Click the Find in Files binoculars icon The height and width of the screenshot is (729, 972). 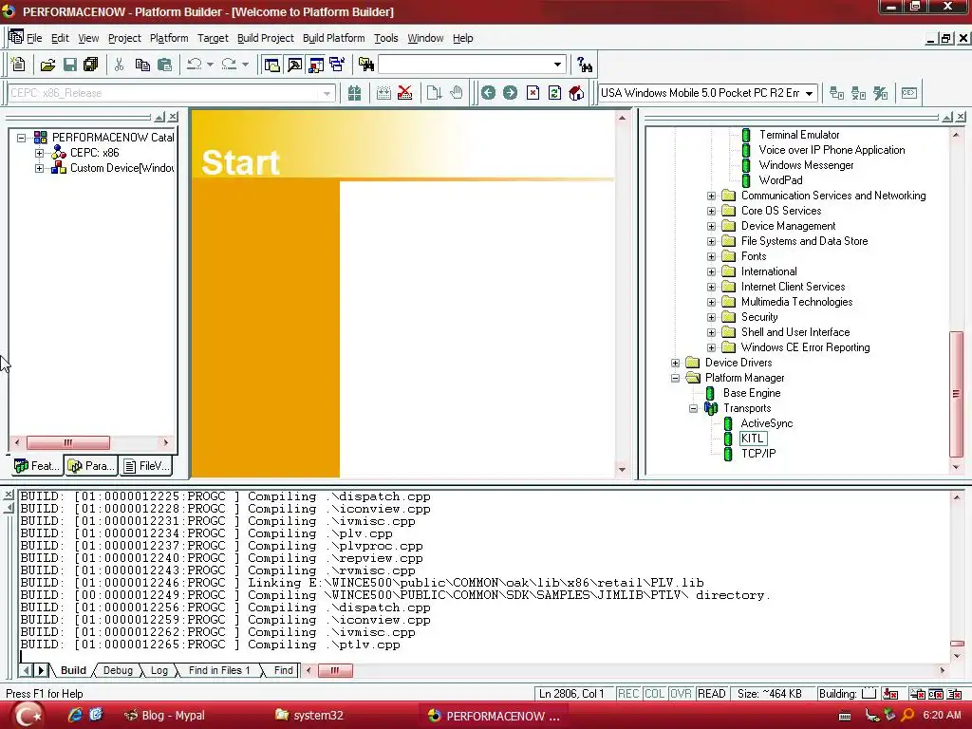pyautogui.click(x=366, y=65)
